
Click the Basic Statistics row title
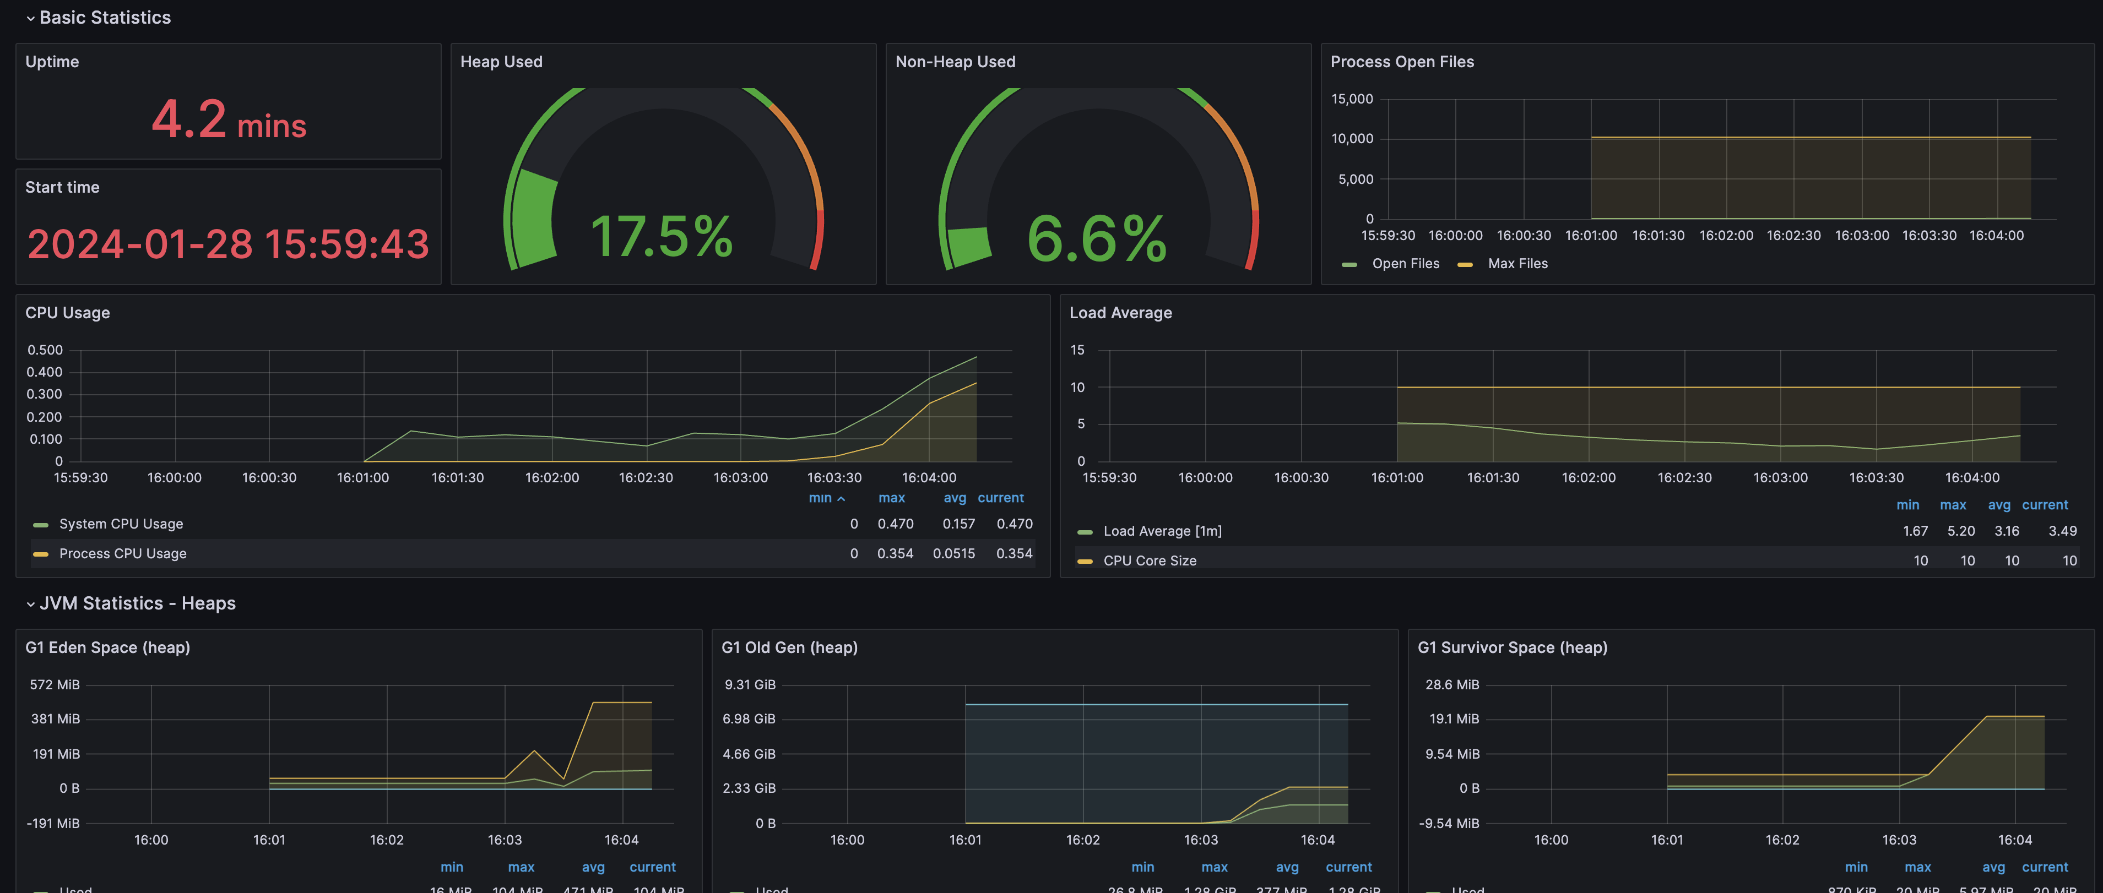pyautogui.click(x=105, y=17)
